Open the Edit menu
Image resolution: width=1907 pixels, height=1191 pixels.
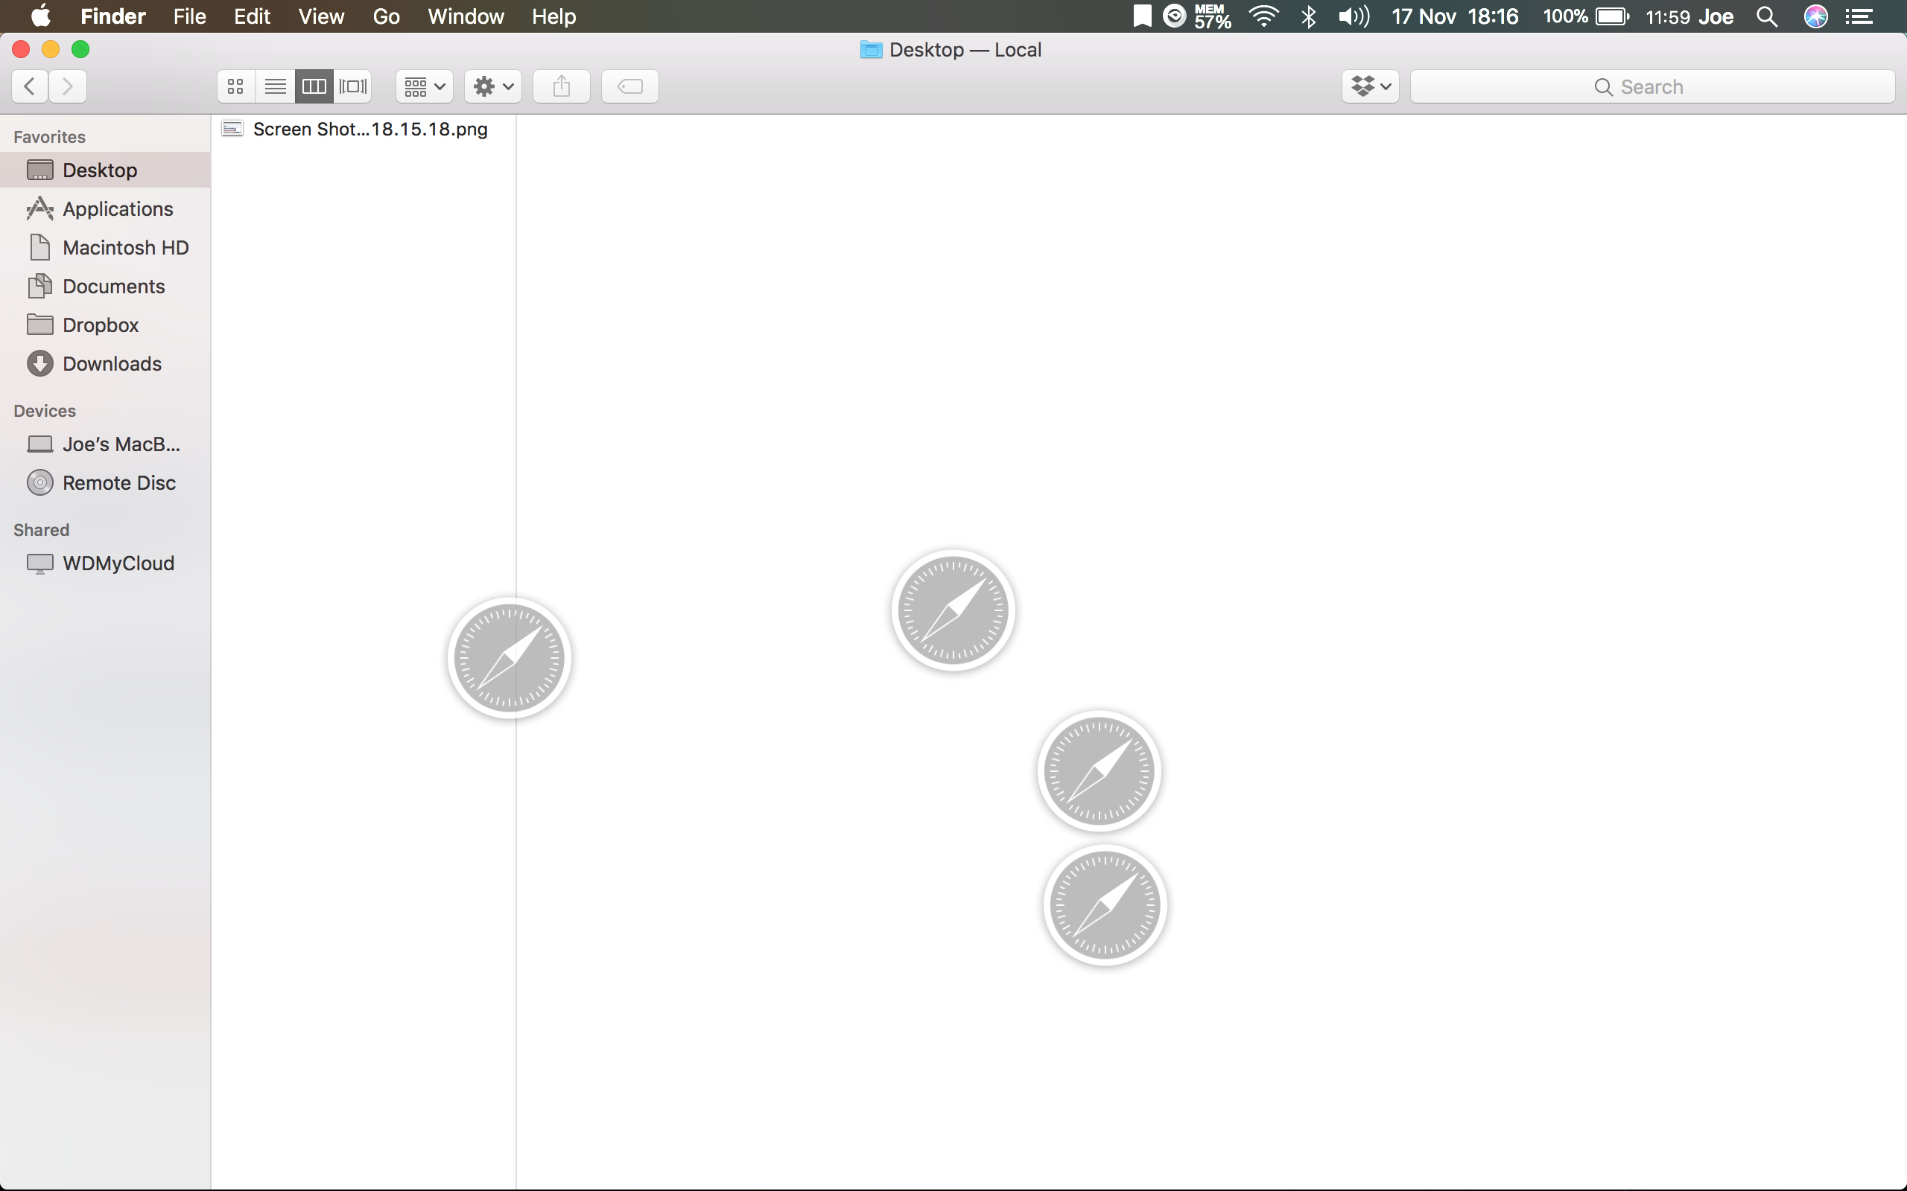253,16
